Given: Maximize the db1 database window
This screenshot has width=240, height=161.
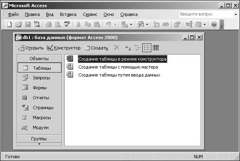Looking at the screenshot, I should [x=192, y=37].
